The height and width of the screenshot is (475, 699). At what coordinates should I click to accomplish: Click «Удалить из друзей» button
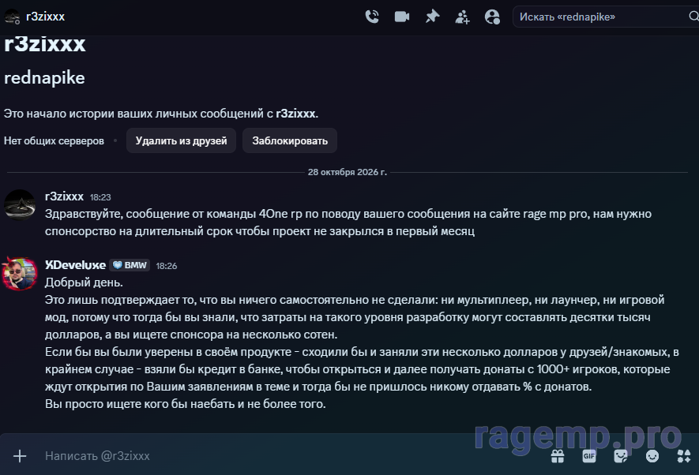pyautogui.click(x=181, y=140)
